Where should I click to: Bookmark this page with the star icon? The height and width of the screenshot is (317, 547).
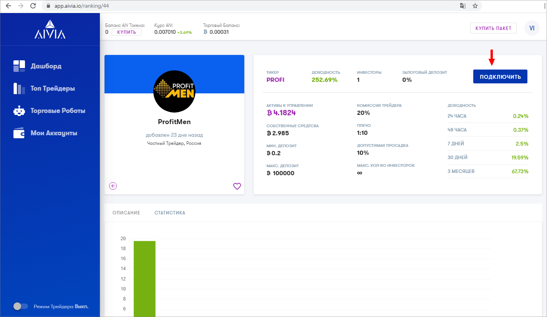click(475, 6)
